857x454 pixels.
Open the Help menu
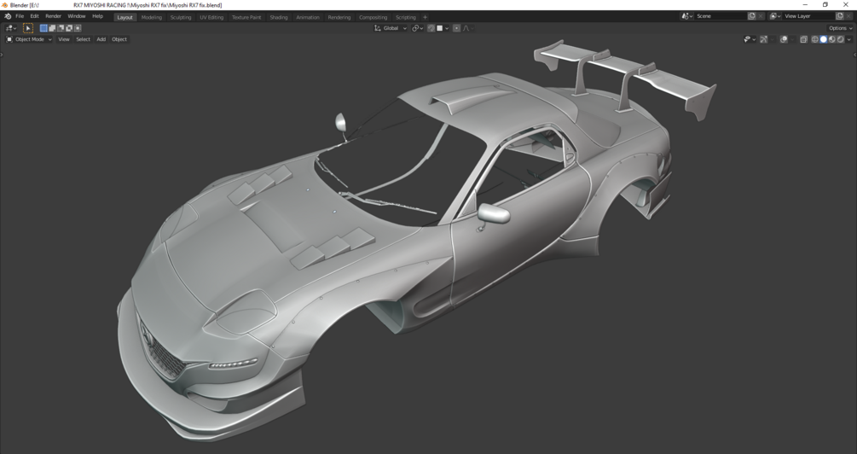97,16
